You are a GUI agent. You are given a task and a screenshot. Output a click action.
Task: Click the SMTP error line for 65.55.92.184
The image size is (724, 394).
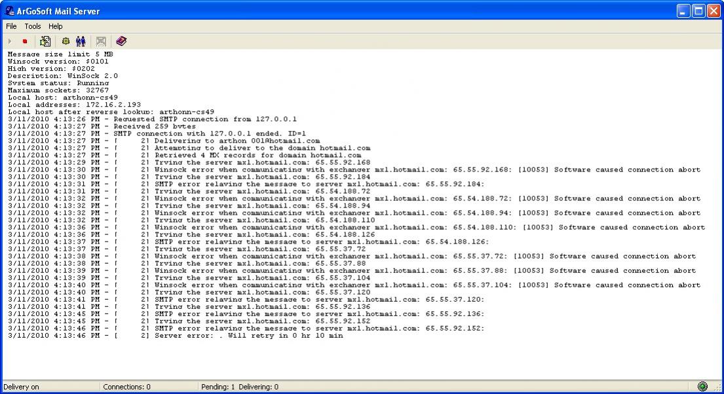tap(246, 184)
